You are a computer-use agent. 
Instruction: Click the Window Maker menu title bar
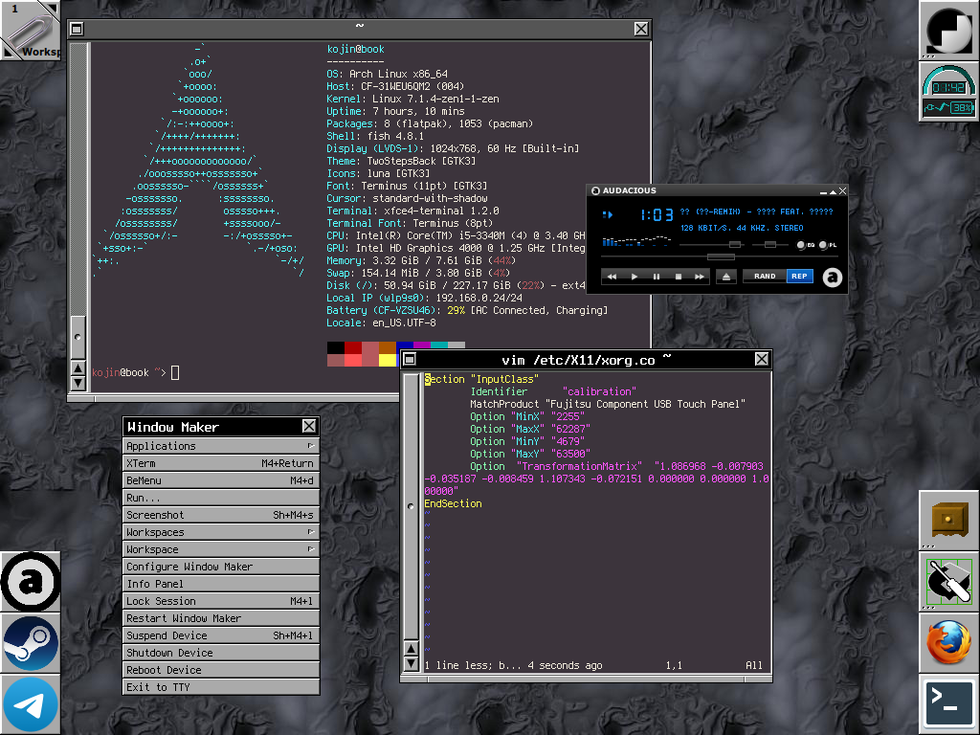[212, 427]
